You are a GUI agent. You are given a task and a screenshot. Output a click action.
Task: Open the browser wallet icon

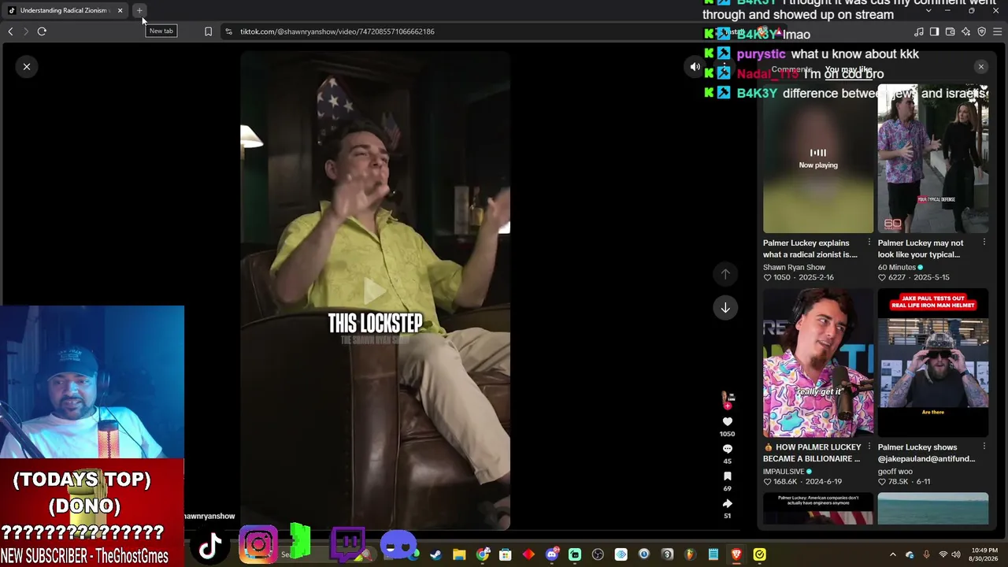(x=951, y=31)
